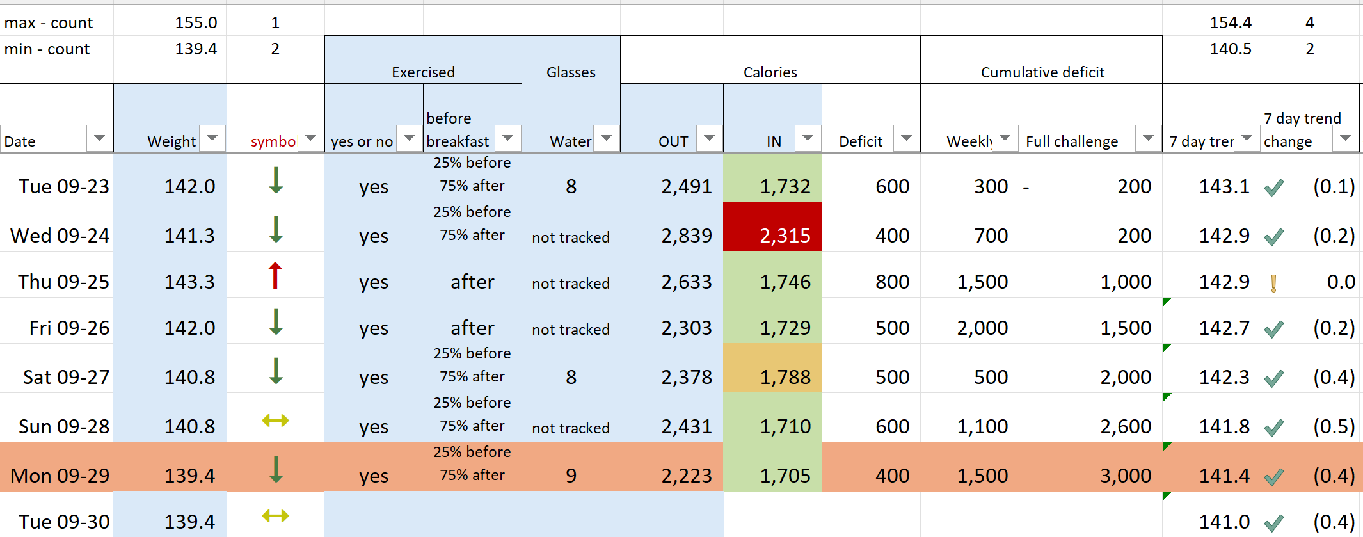Expand the Water column filter arrow
This screenshot has width=1363, height=537.
[x=607, y=138]
